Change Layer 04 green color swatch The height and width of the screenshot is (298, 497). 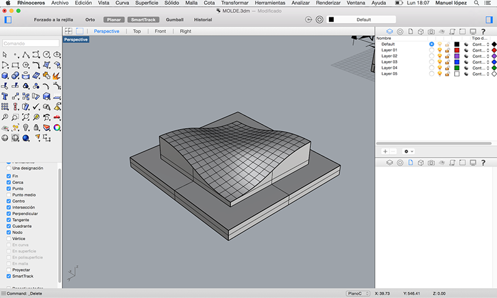click(x=457, y=68)
